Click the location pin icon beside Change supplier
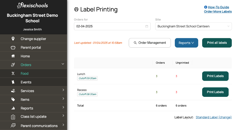238x130 pixels. (13, 39)
